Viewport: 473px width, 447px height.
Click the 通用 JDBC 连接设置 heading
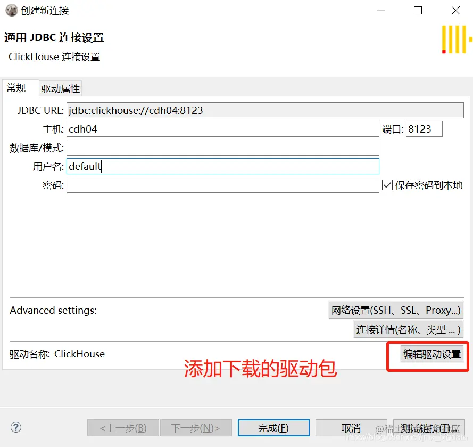(54, 37)
